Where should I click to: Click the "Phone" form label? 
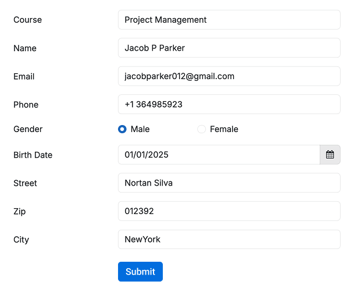26,105
